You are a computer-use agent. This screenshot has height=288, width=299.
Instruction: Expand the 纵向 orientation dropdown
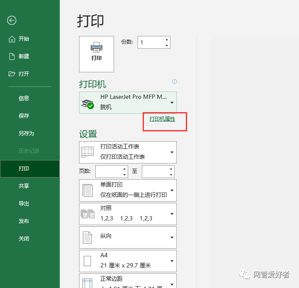(172, 238)
